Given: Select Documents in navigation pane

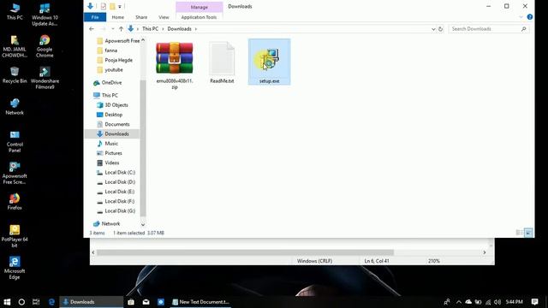Looking at the screenshot, I should pyautogui.click(x=113, y=124).
